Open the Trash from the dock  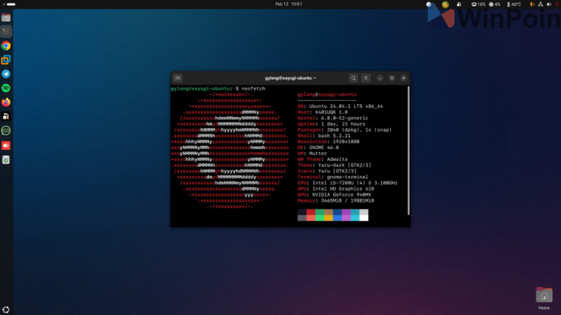coord(6,159)
